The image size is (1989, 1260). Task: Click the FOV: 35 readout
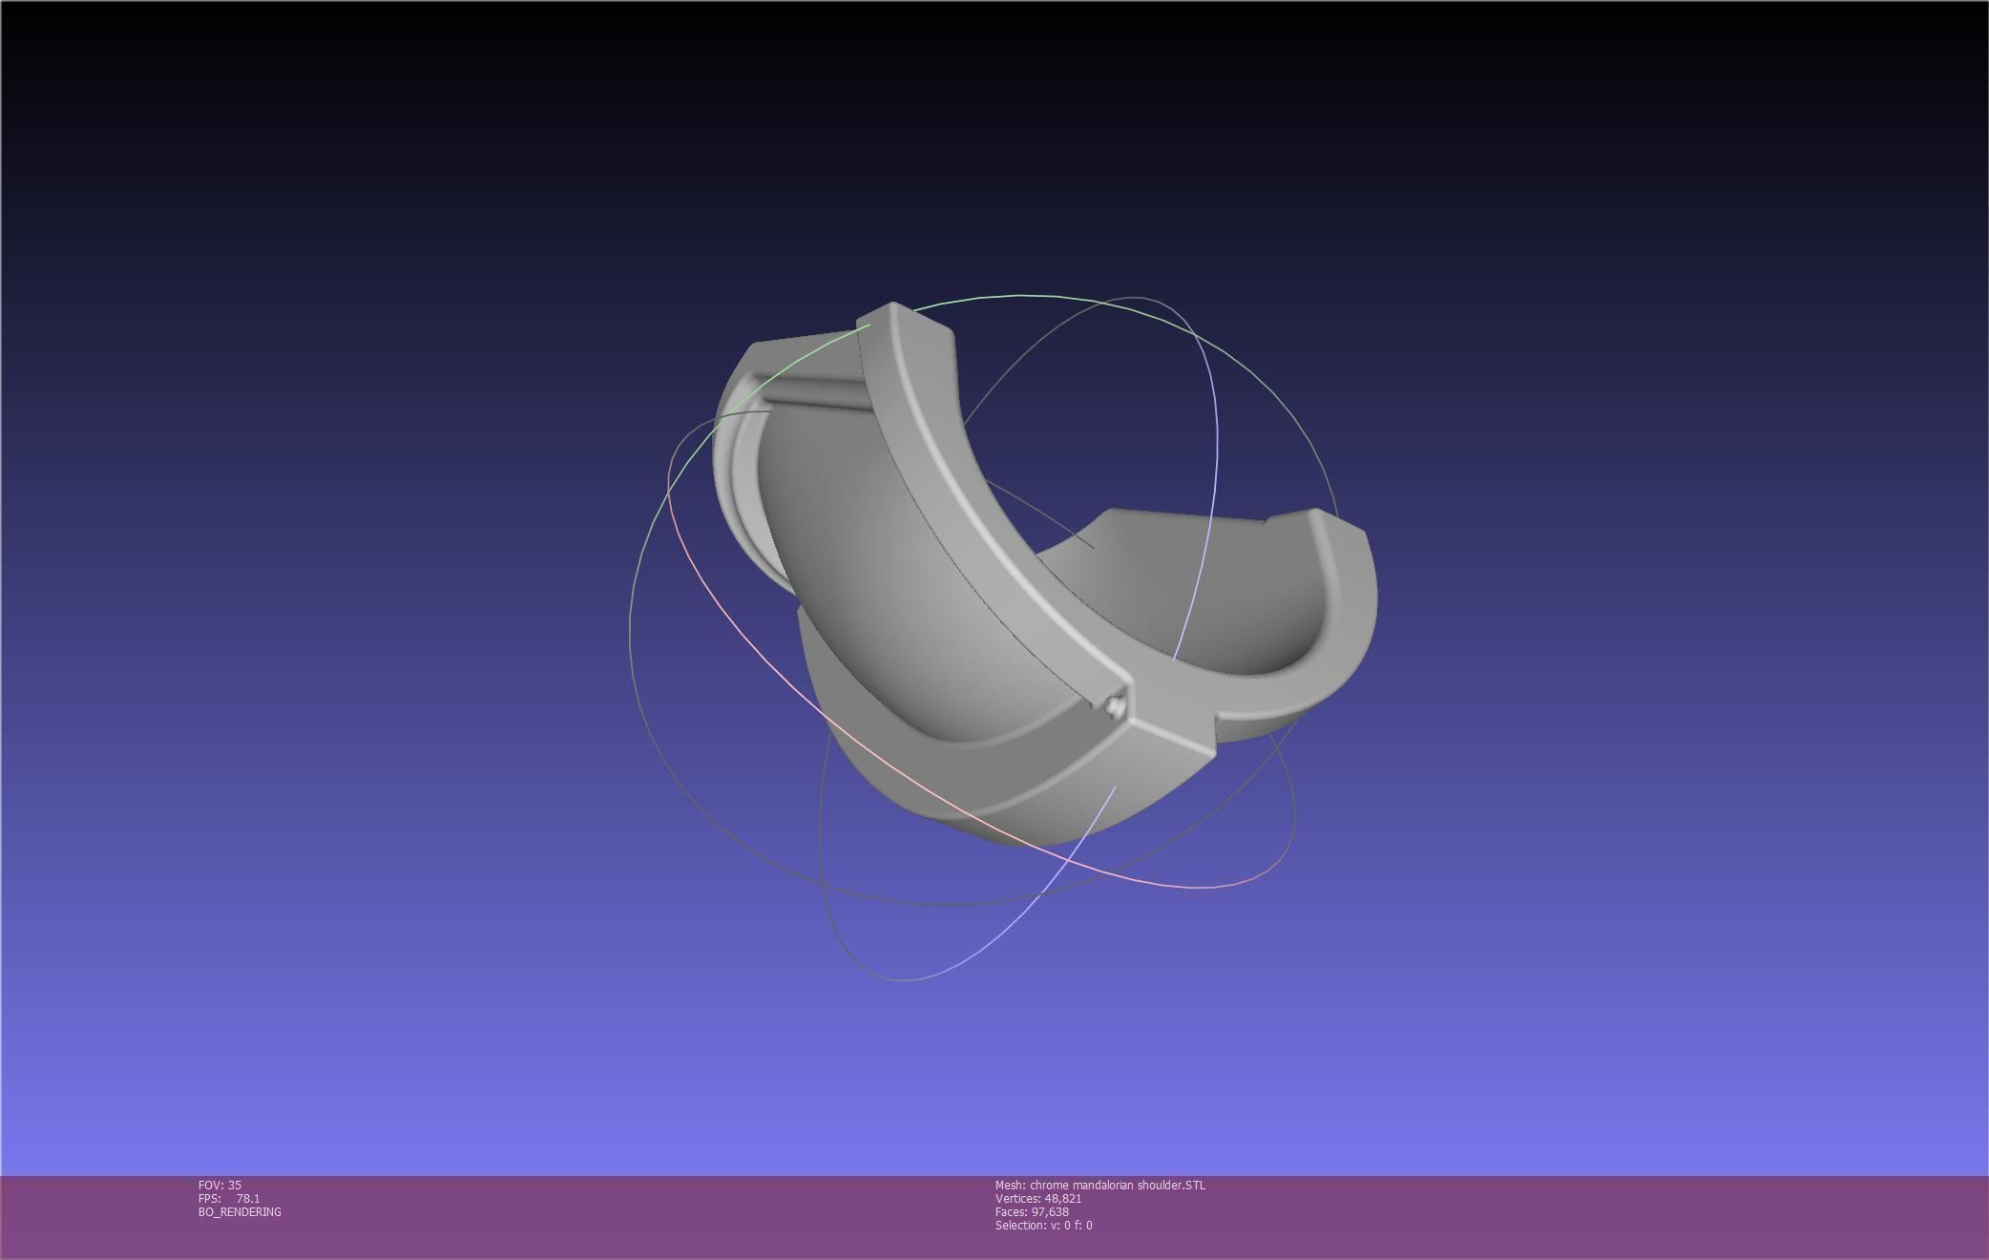click(220, 1186)
